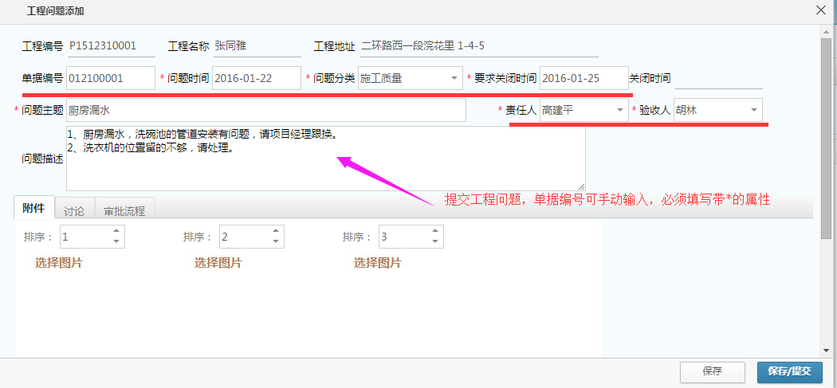Close the 工程问题添加 dialog
The width and height of the screenshot is (837, 388).
click(821, 10)
